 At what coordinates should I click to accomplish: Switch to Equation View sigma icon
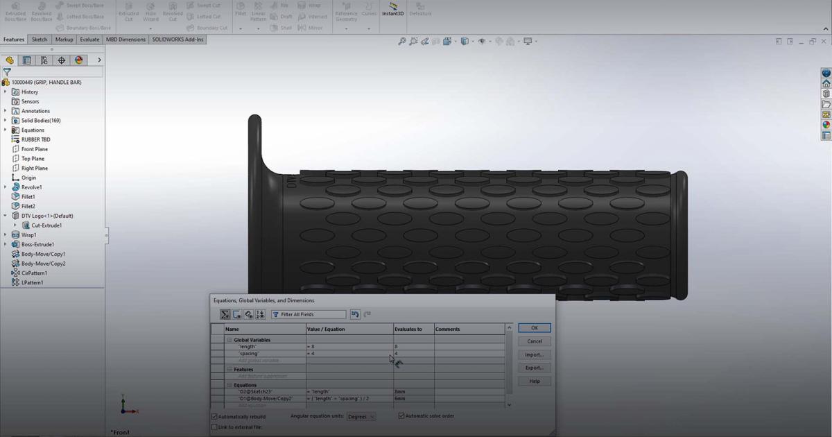tap(225, 314)
